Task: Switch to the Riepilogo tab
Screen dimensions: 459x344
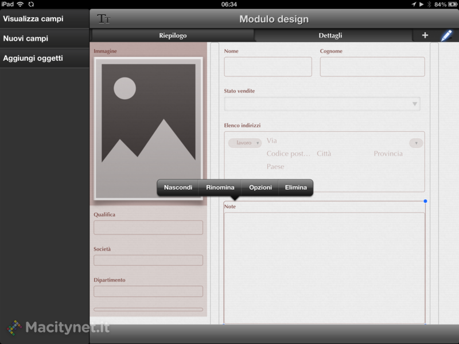Action: coord(173,36)
